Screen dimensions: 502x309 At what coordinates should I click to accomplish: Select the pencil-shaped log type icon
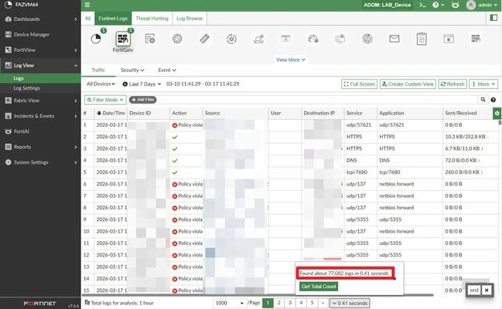pos(204,39)
